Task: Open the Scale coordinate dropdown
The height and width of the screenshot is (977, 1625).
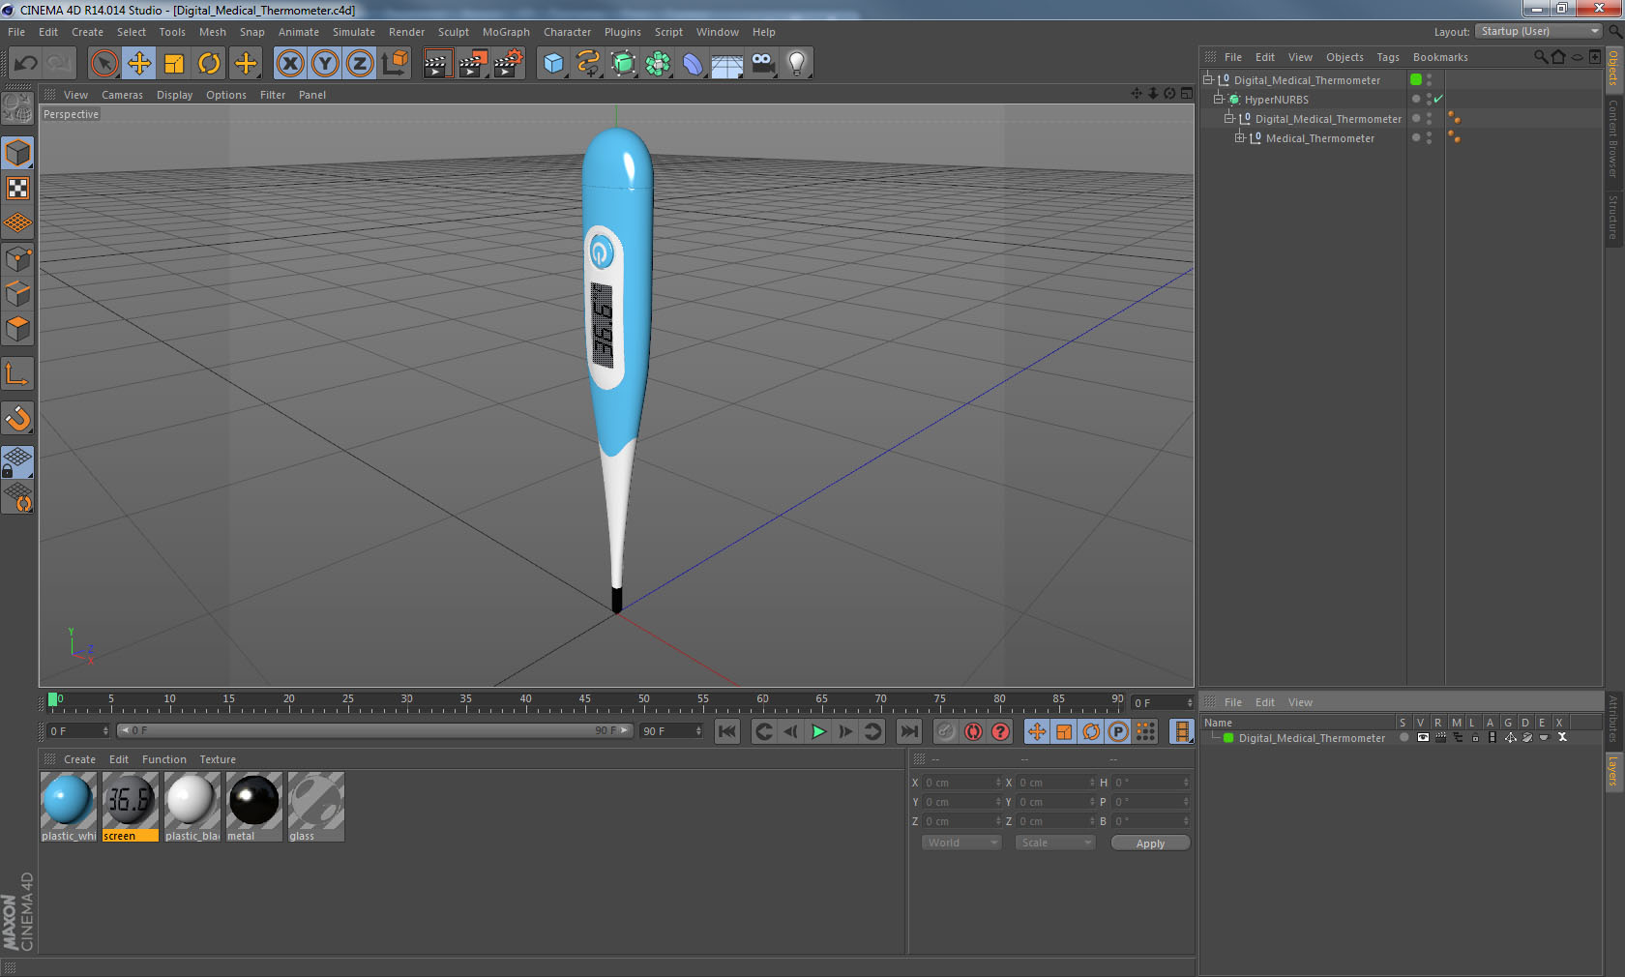Action: [x=1055, y=843]
